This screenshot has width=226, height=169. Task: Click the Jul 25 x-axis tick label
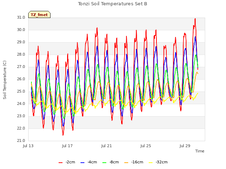click(x=146, y=146)
